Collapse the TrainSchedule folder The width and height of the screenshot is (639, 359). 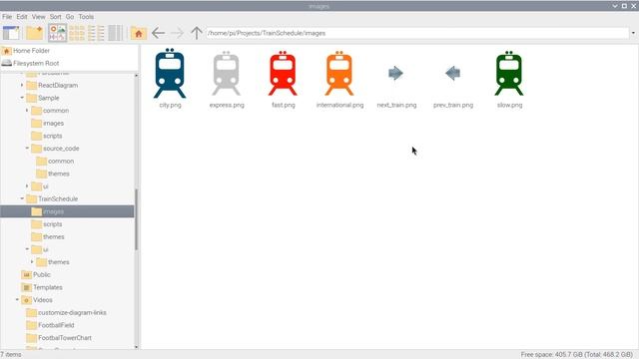point(22,198)
